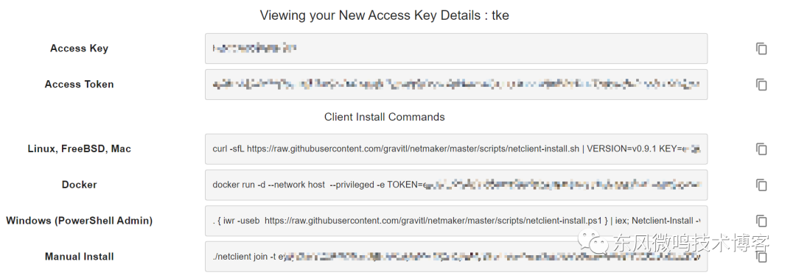The image size is (796, 278).
Task: Click the Manual Install label
Action: tap(79, 257)
